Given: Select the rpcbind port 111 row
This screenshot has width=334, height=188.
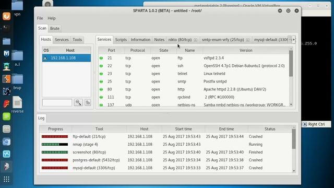Looking at the screenshot, I should pos(194,97).
